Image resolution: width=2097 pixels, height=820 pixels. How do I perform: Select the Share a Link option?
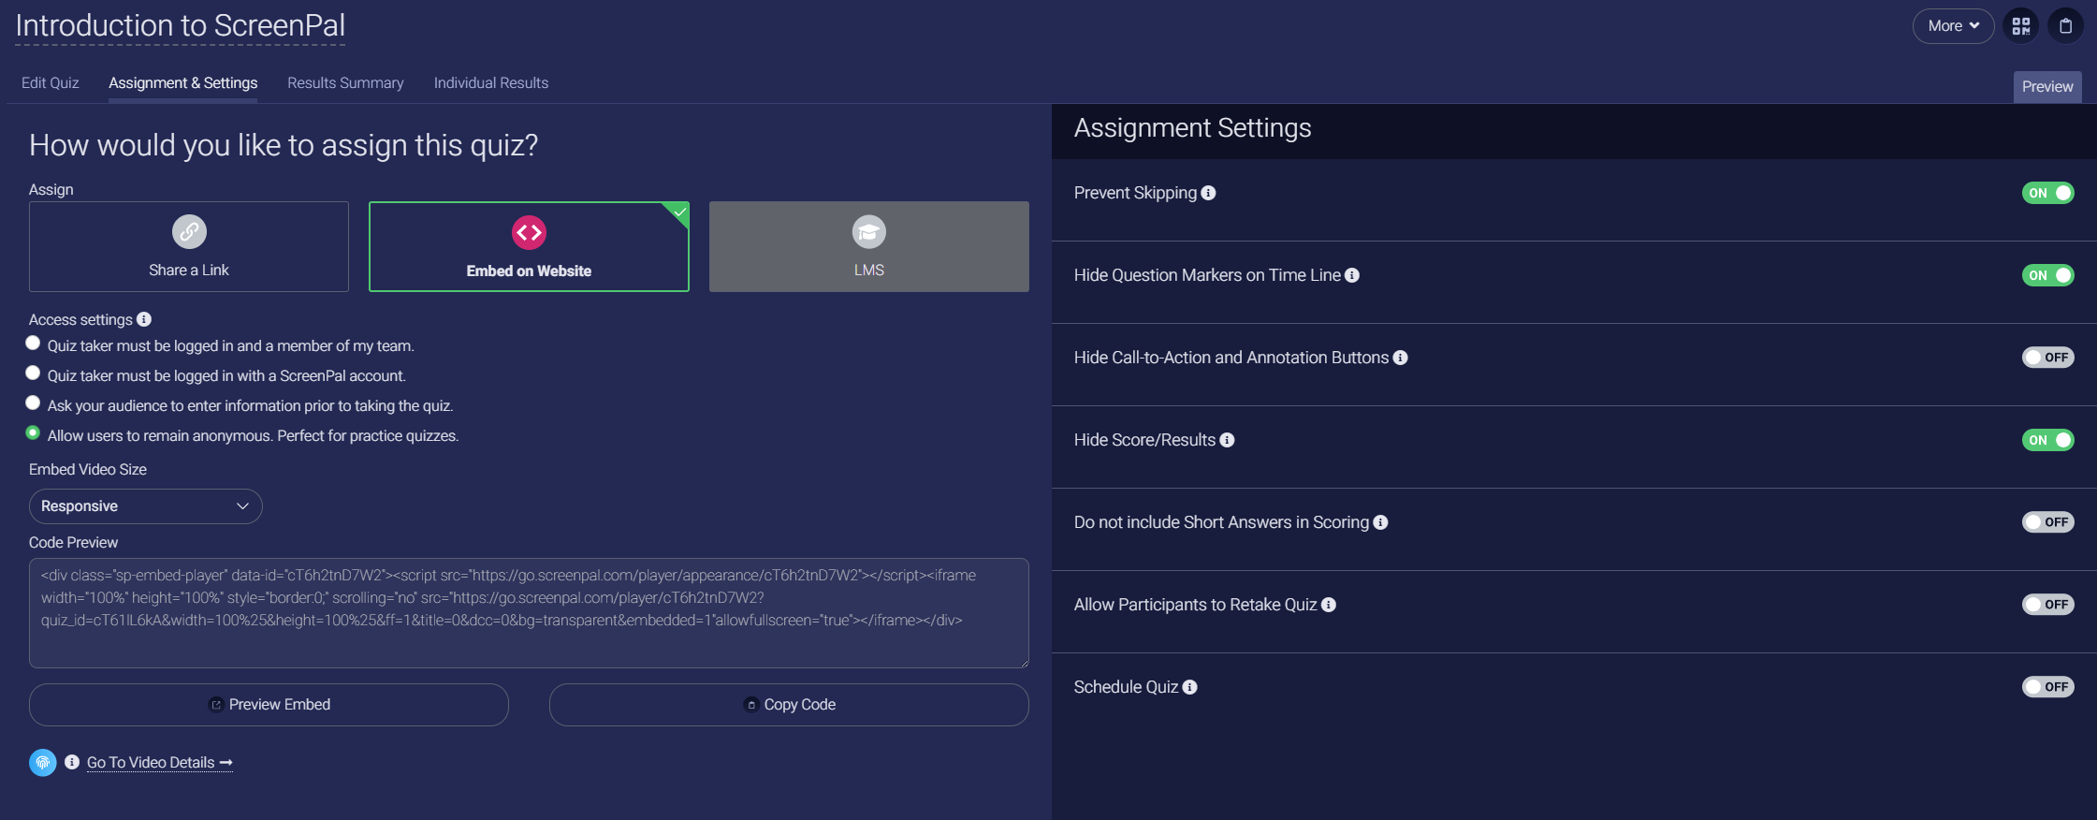tap(189, 247)
